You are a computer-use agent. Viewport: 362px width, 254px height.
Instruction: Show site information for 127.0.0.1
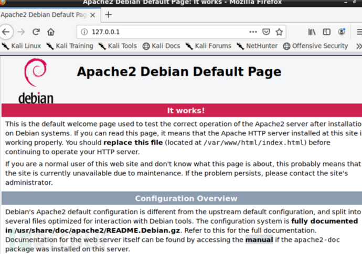84,32
